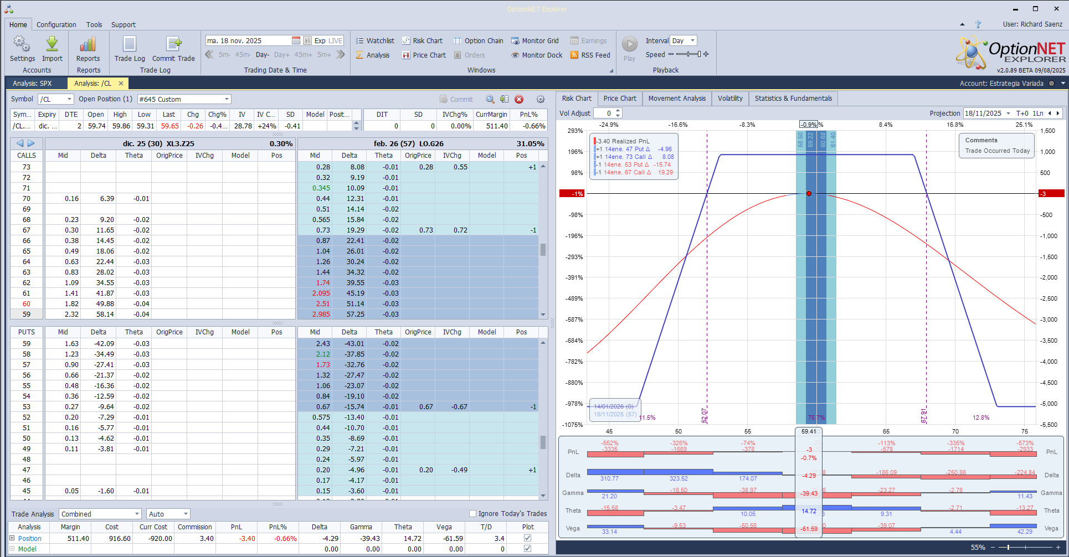Go to previous expiration with left arrow
Screen dimensions: 1069x557
tap(20, 143)
